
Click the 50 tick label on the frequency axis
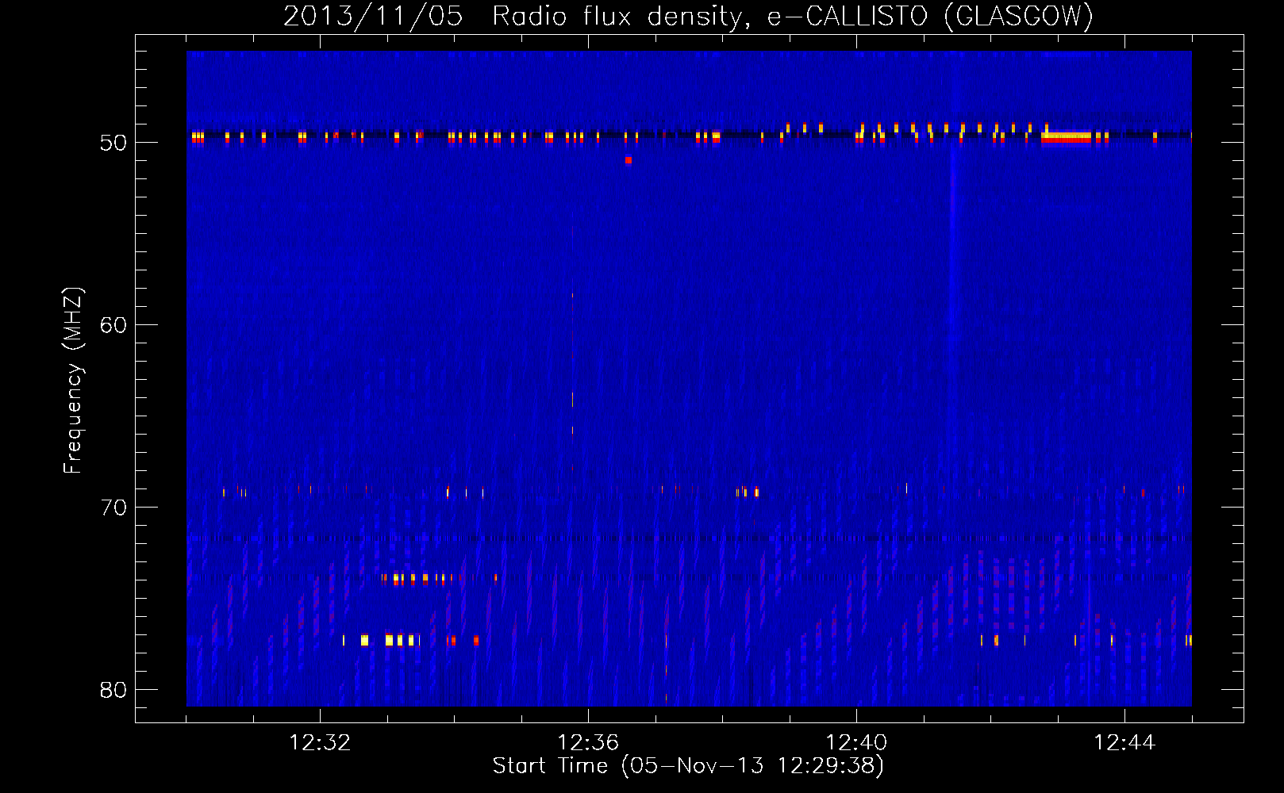tap(113, 143)
